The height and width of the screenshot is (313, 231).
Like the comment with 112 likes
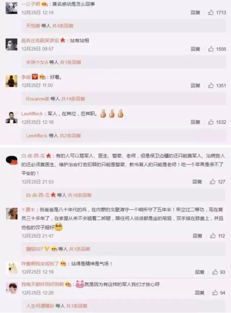point(213,236)
